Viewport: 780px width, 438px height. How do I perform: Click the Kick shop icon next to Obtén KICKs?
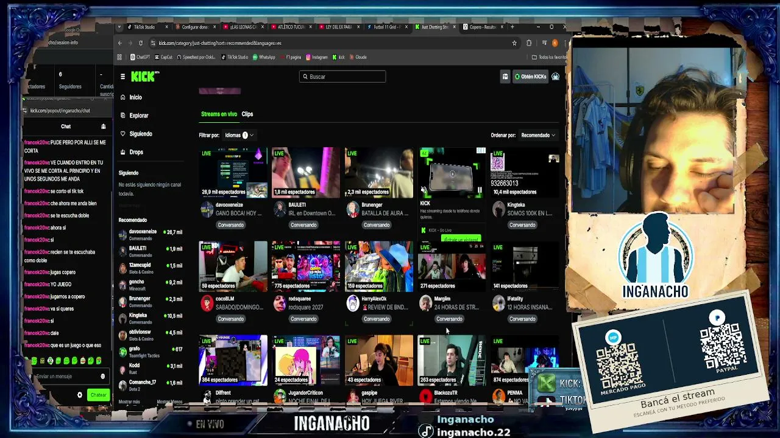(x=505, y=77)
